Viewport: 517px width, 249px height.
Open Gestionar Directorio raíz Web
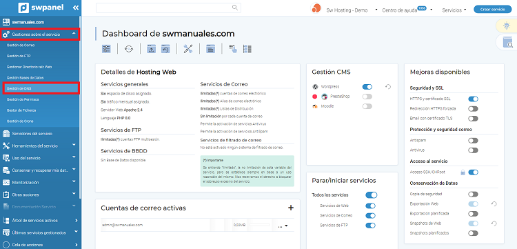point(30,67)
